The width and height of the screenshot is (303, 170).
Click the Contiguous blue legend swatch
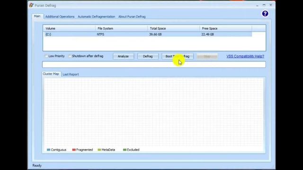[48, 150]
